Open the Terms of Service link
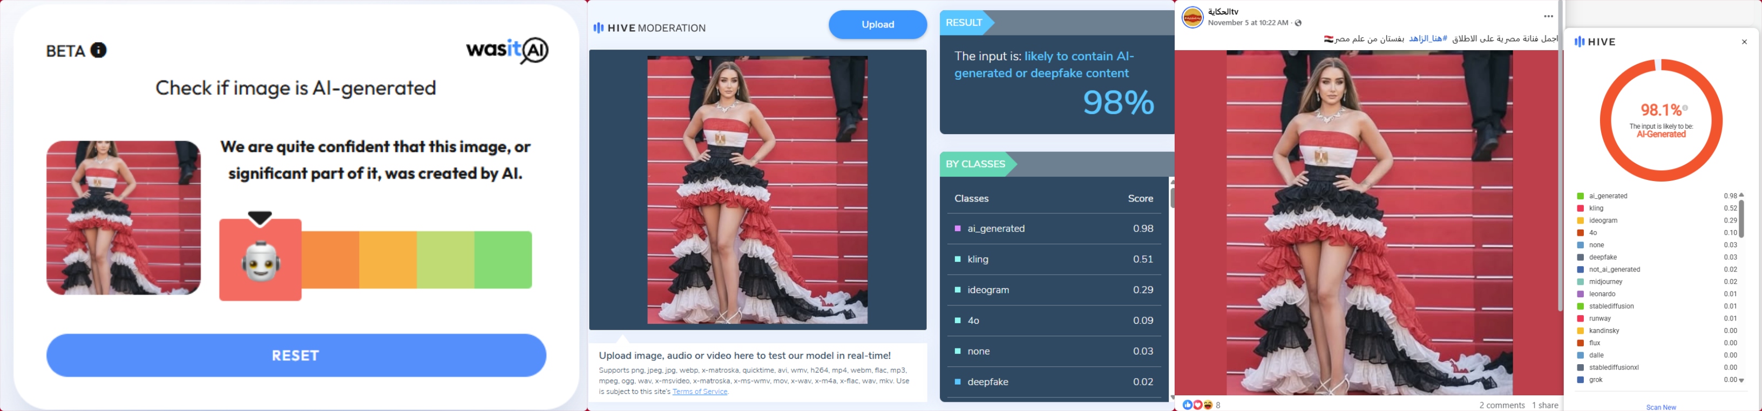This screenshot has width=1762, height=411. (700, 392)
